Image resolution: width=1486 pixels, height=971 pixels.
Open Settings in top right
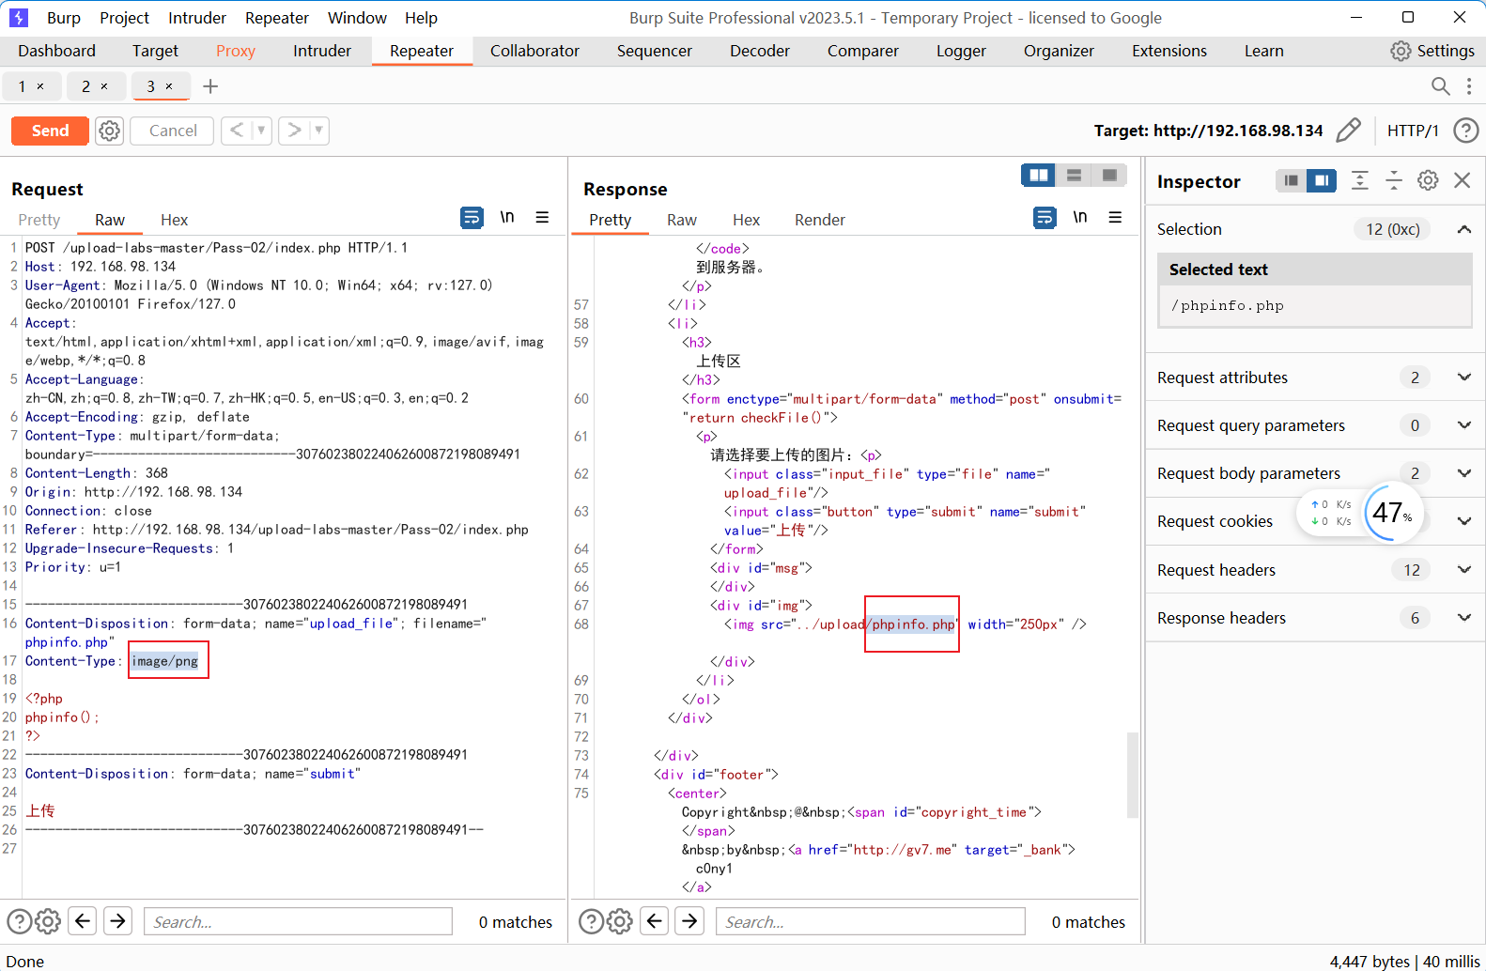[1432, 51]
